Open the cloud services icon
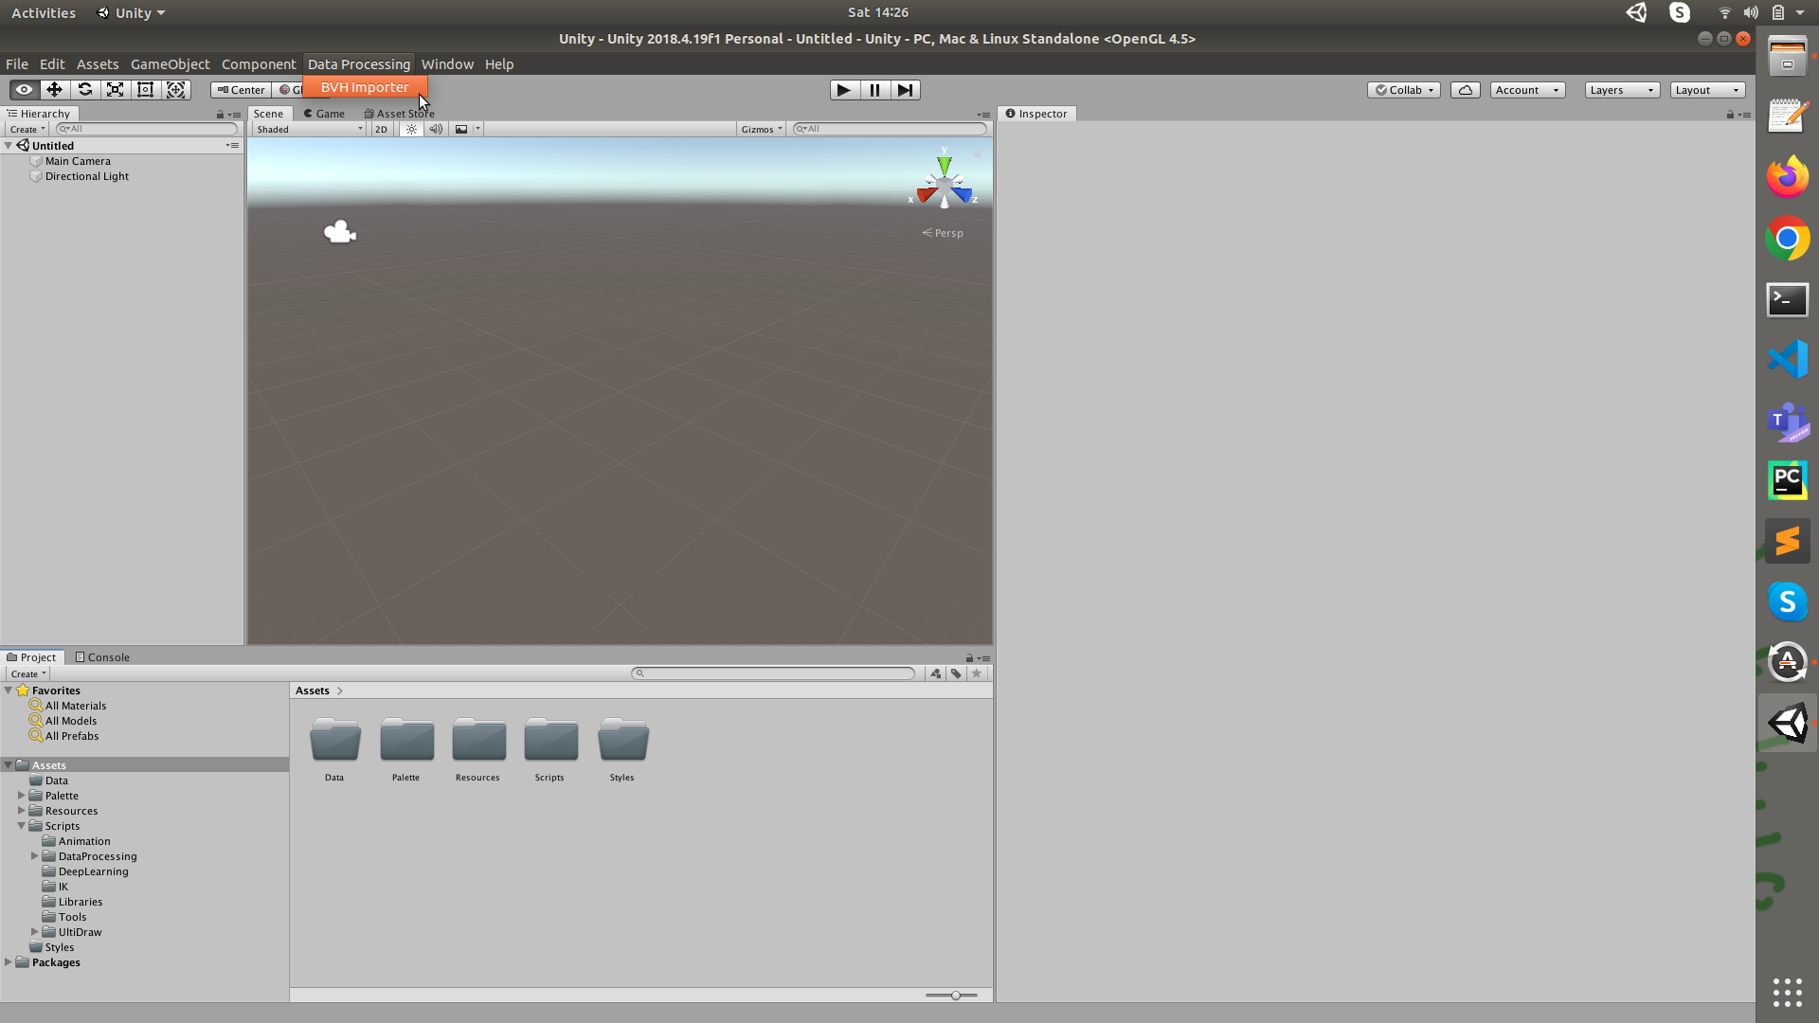Image resolution: width=1819 pixels, height=1023 pixels. point(1465,90)
